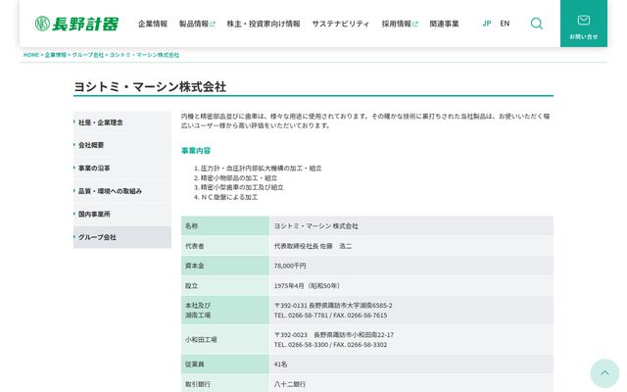
Task: Click the 〒392-0131 head office address
Action: [x=333, y=305]
